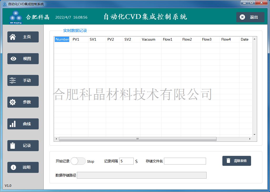Open the 视图 view via eye icon
This screenshot has width=270, height=192.
coord(13,59)
